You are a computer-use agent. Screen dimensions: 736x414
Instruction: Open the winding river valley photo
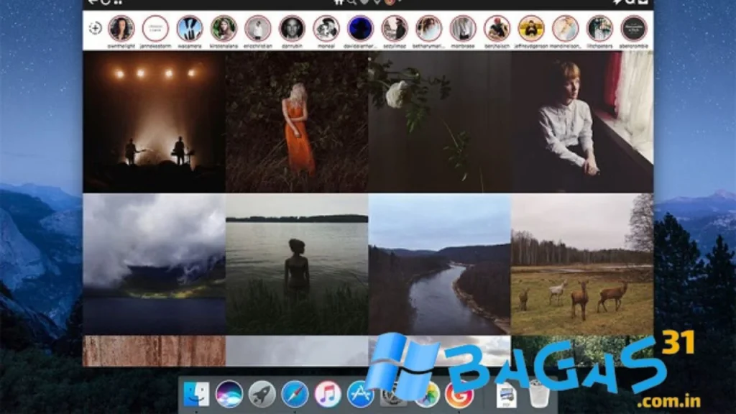coord(440,264)
